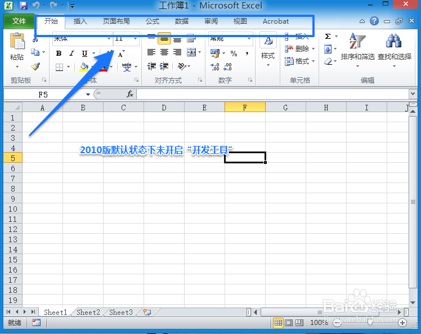Expand the formula bar
This screenshot has width=421, height=334.
pyautogui.click(x=413, y=94)
